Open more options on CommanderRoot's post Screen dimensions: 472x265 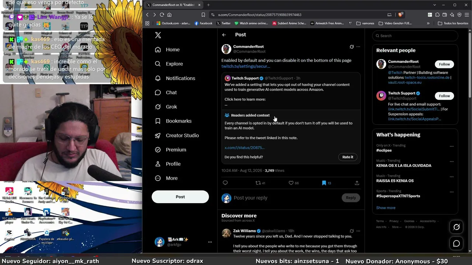pos(358,47)
